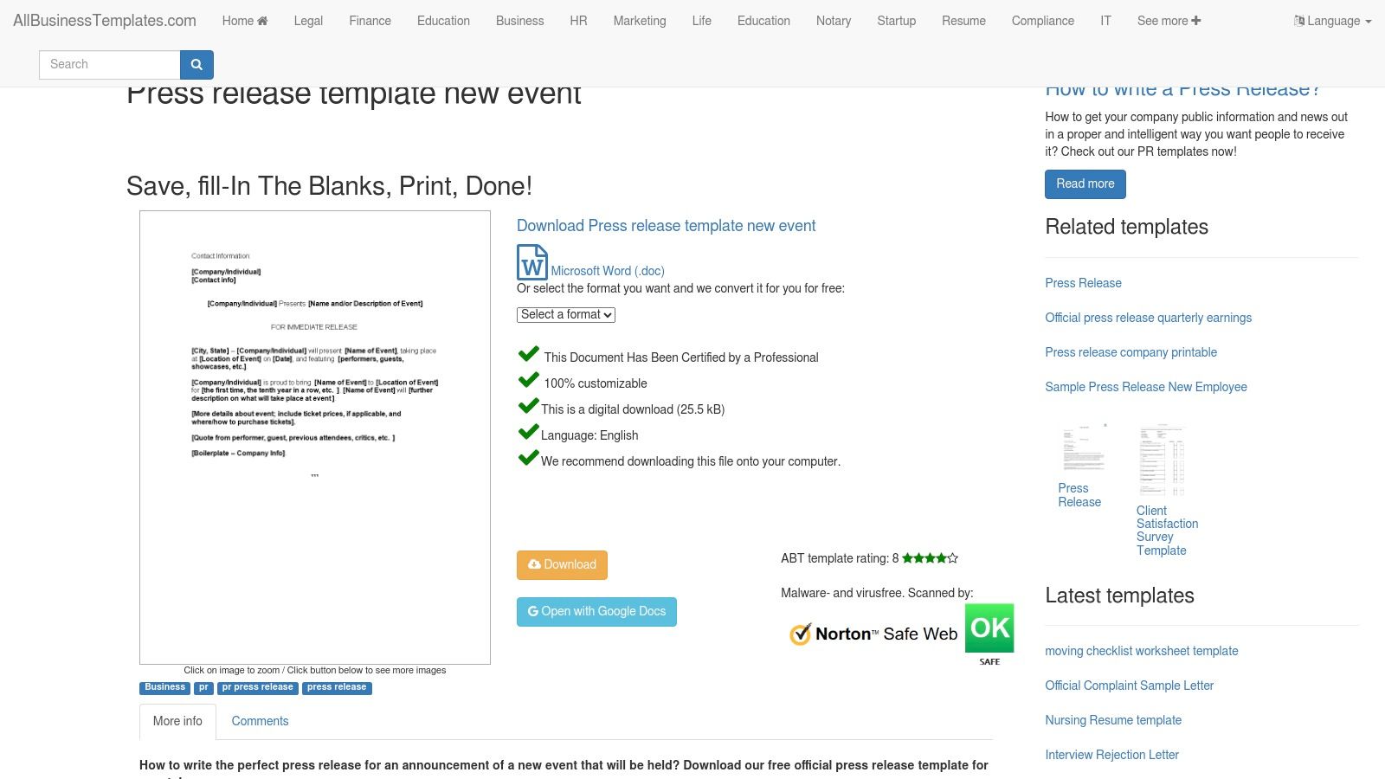
Task: Expand the Language dropdown menu
Action: point(1332,21)
